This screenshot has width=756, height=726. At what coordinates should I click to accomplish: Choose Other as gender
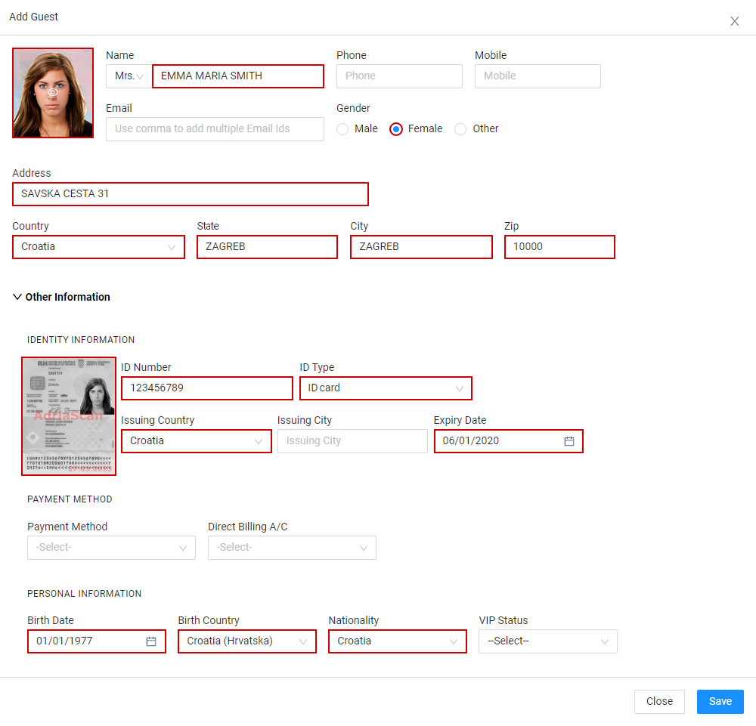click(460, 129)
